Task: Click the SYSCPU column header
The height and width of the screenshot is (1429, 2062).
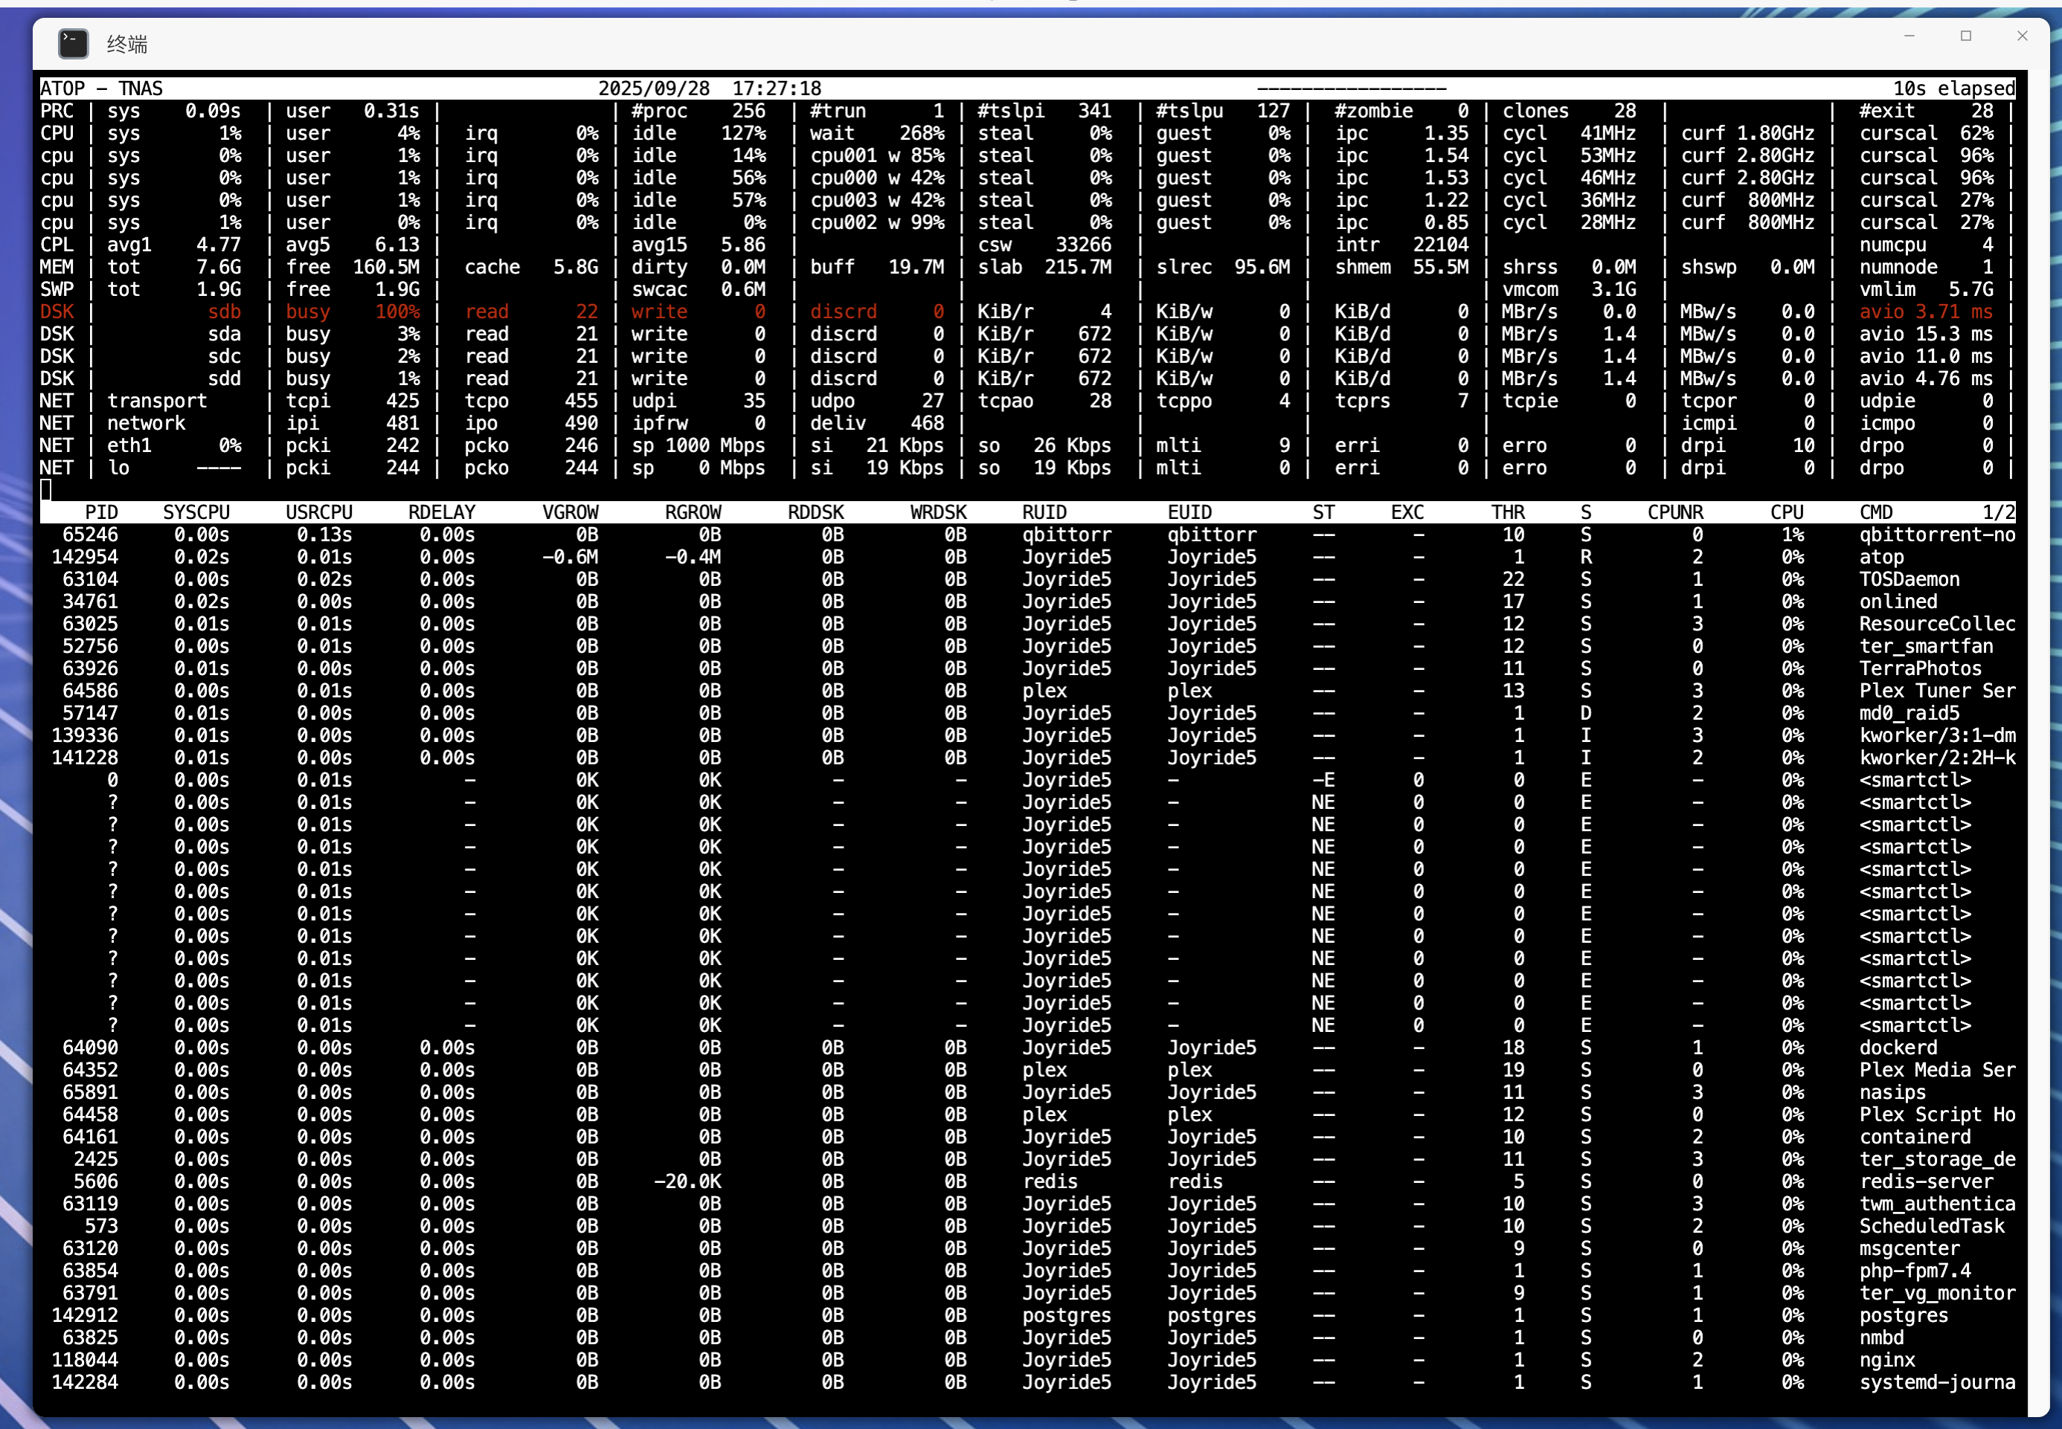Action: 196,512
